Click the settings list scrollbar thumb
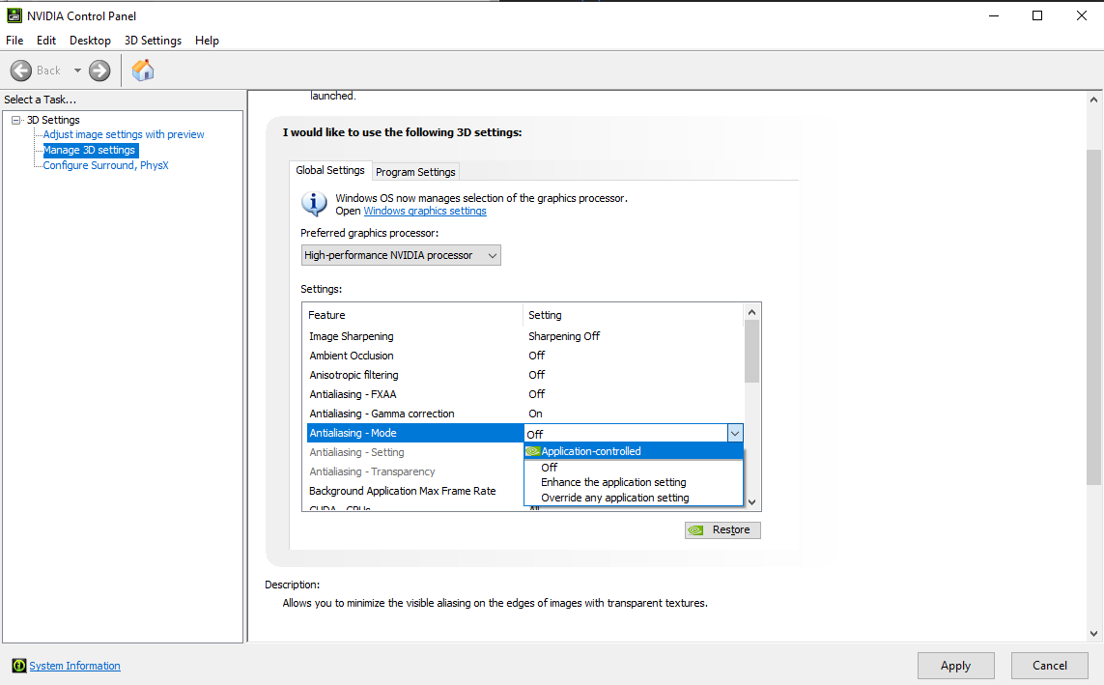The width and height of the screenshot is (1104, 685). click(752, 352)
